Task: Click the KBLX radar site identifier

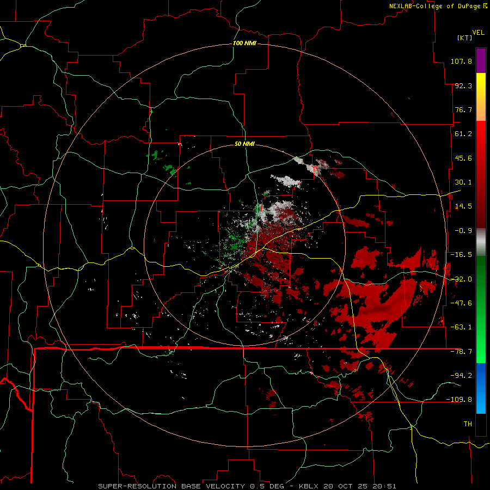Action: click(309, 486)
